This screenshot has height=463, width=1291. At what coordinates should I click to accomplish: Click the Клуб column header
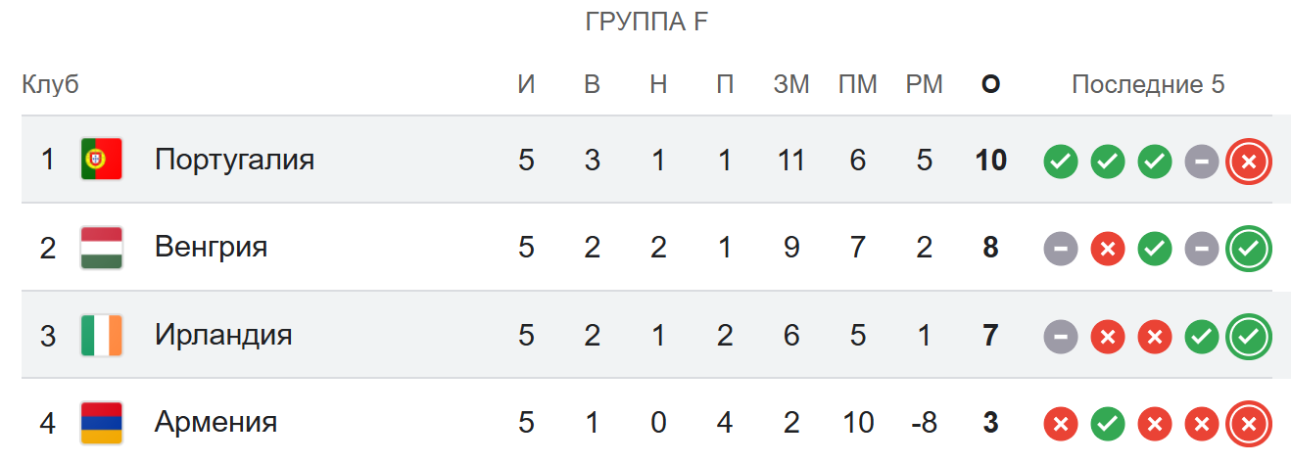tap(50, 85)
